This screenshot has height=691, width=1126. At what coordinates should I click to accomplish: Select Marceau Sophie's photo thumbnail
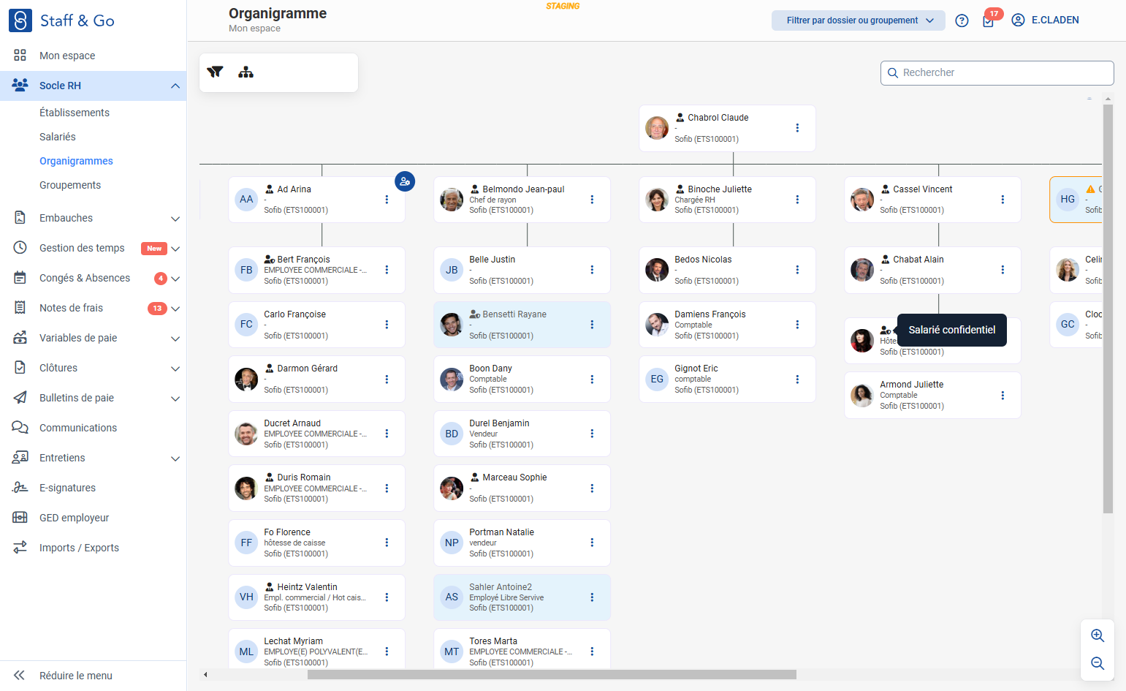click(452, 488)
